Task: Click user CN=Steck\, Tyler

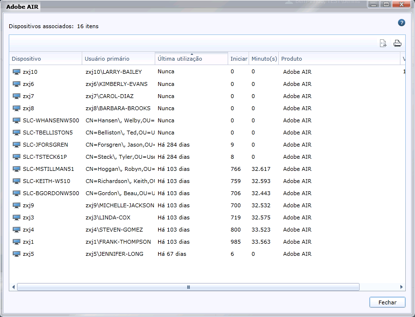Action: pos(120,157)
